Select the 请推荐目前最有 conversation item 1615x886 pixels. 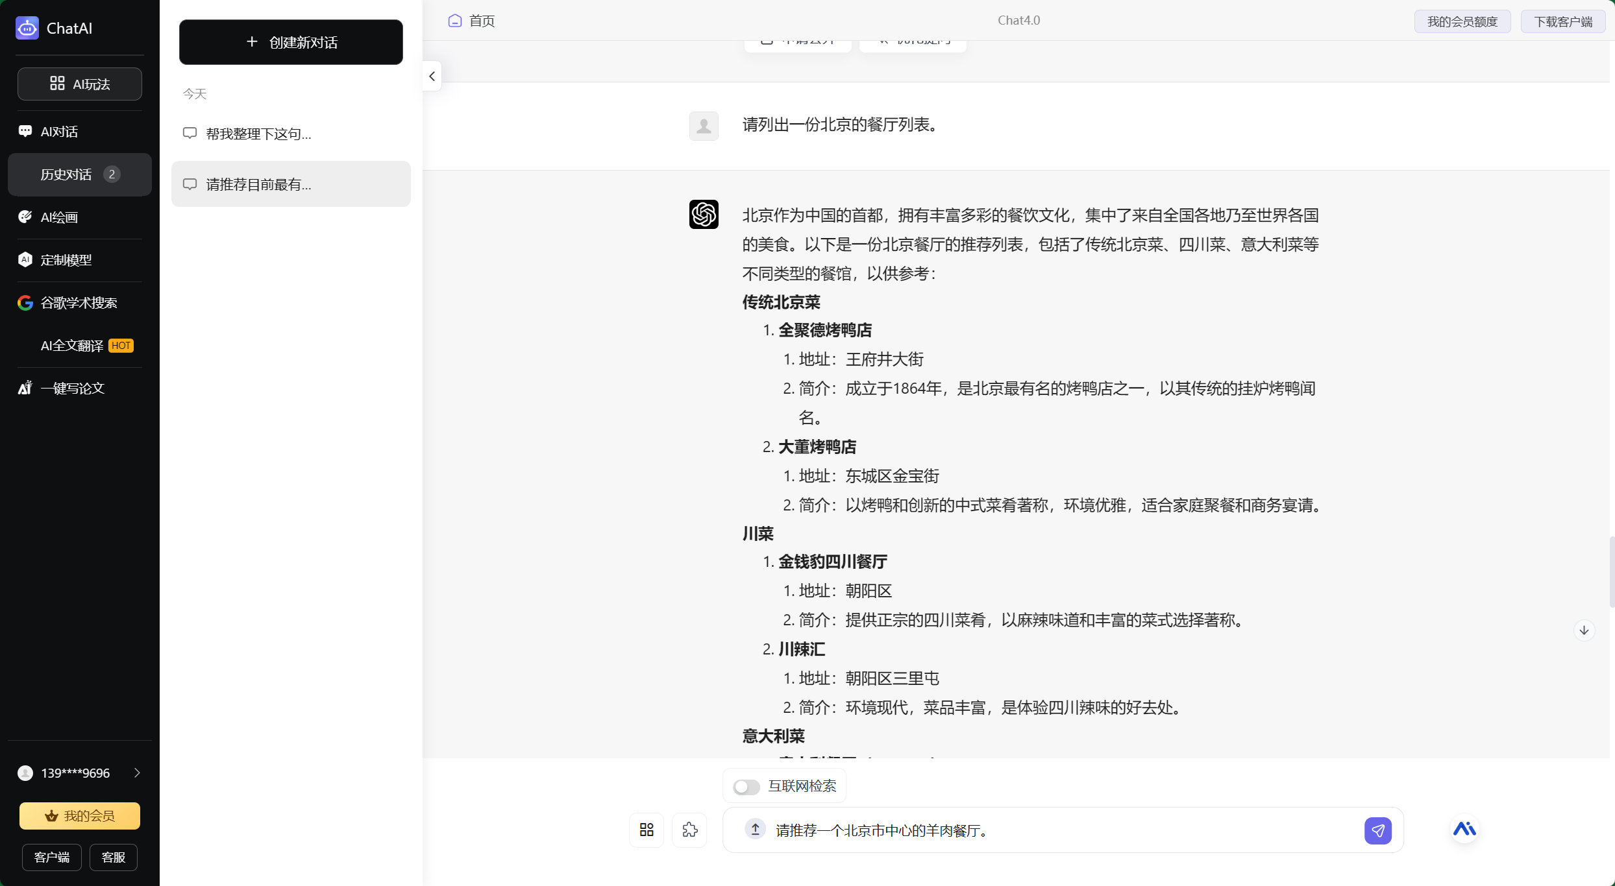tap(290, 184)
